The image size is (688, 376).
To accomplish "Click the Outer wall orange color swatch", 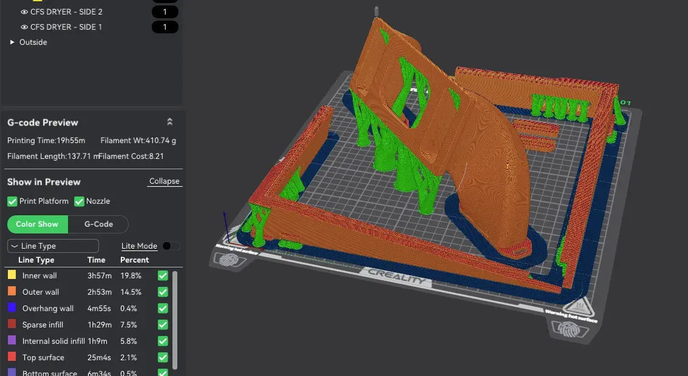I will pyautogui.click(x=12, y=291).
